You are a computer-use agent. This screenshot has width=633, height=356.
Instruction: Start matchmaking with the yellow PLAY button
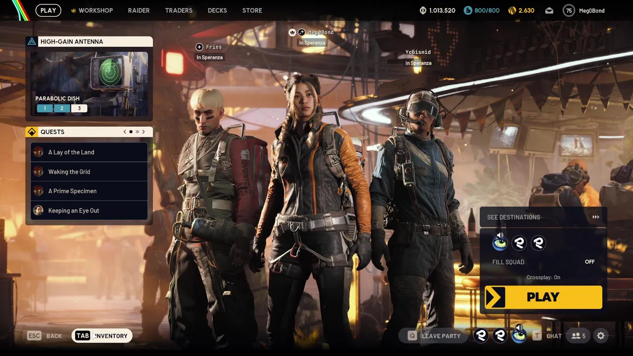(x=543, y=297)
